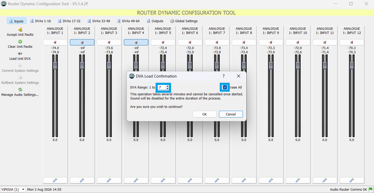Open Input 6 wrench settings
Image resolution: width=374 pixels, height=193 pixels.
(x=190, y=180)
